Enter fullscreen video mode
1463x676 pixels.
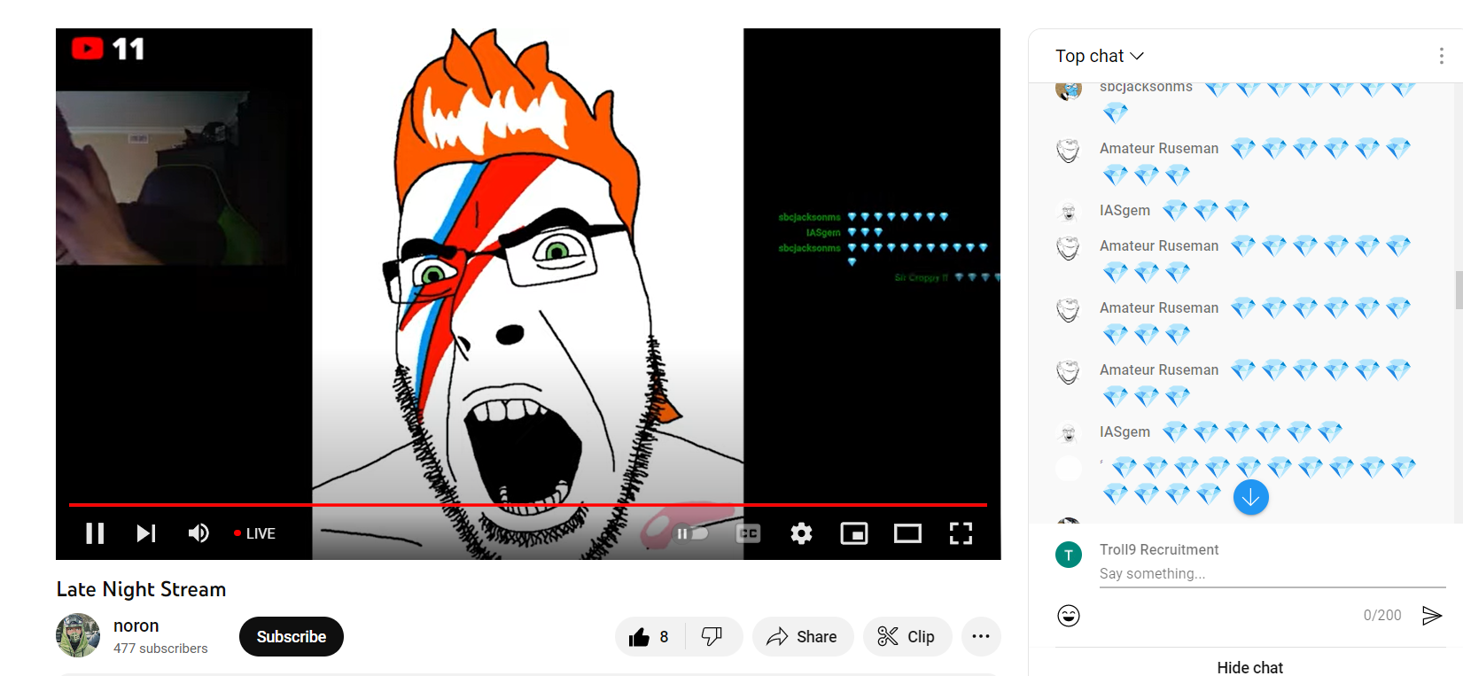click(x=961, y=533)
